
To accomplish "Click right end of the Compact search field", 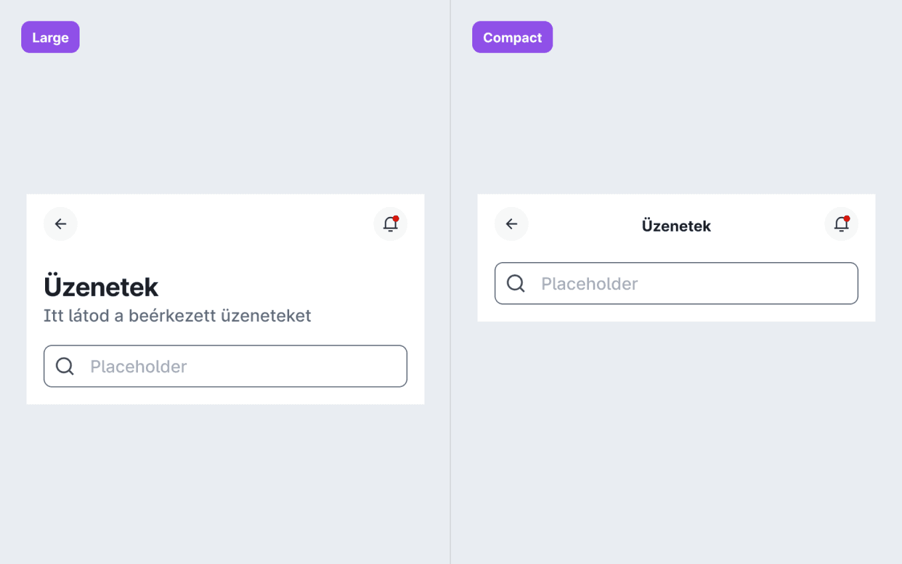I will 842,283.
